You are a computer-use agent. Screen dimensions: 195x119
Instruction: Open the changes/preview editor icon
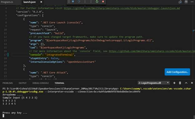pyautogui.click(x=180, y=2)
